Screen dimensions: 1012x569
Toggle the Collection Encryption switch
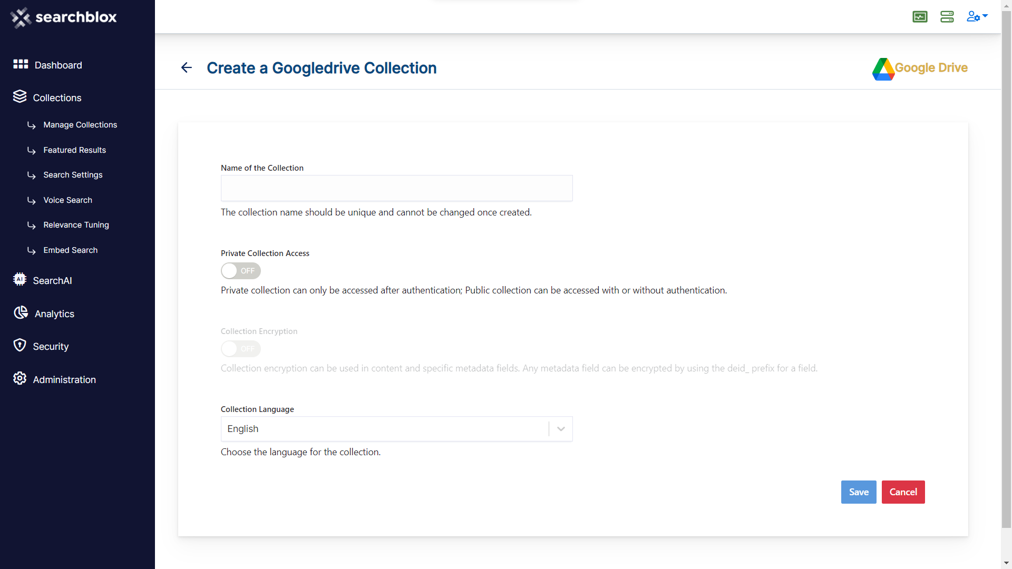[x=241, y=349]
